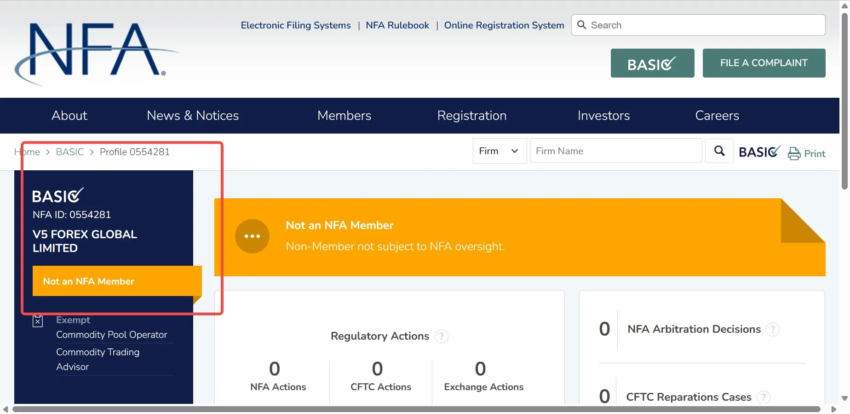The height and width of the screenshot is (414, 850).
Task: Click the horizontal page scrollbar
Action: [x=416, y=409]
